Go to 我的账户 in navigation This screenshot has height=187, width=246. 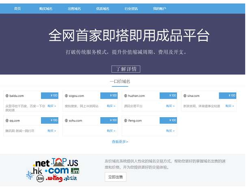tap(160, 9)
